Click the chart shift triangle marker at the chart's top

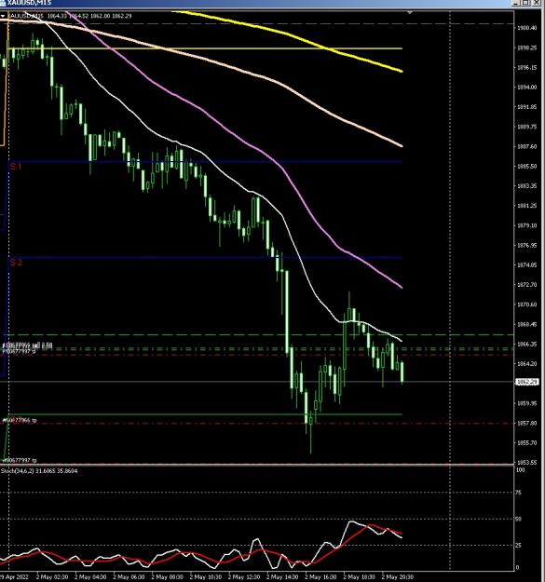[x=410, y=13]
